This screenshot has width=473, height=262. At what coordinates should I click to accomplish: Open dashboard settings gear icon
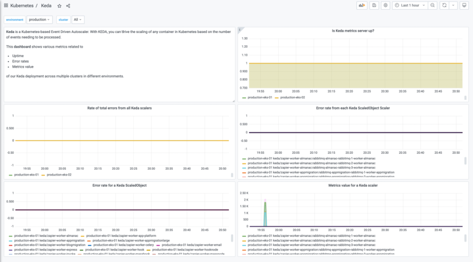(x=385, y=5)
